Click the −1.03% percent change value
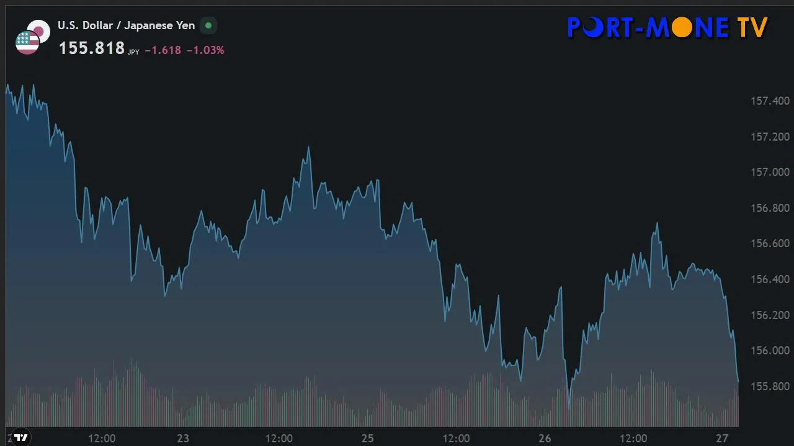The width and height of the screenshot is (794, 446). point(205,50)
